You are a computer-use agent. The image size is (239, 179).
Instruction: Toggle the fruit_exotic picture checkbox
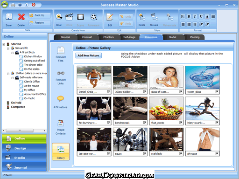(181, 123)
